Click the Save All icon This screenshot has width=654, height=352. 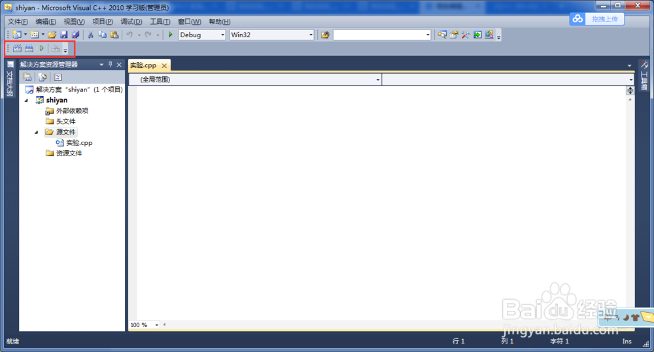(x=75, y=35)
